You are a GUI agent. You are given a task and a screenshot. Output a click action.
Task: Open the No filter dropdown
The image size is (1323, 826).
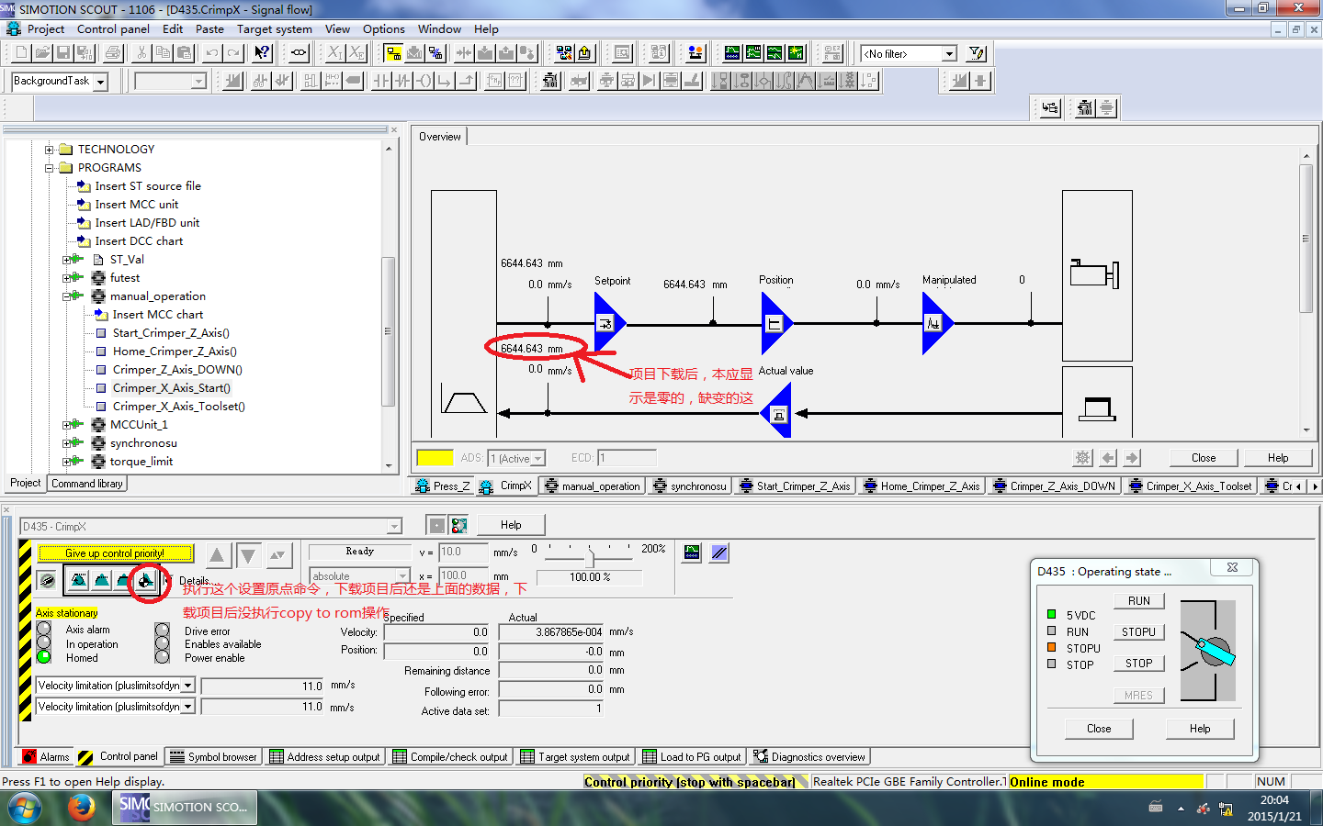[949, 54]
